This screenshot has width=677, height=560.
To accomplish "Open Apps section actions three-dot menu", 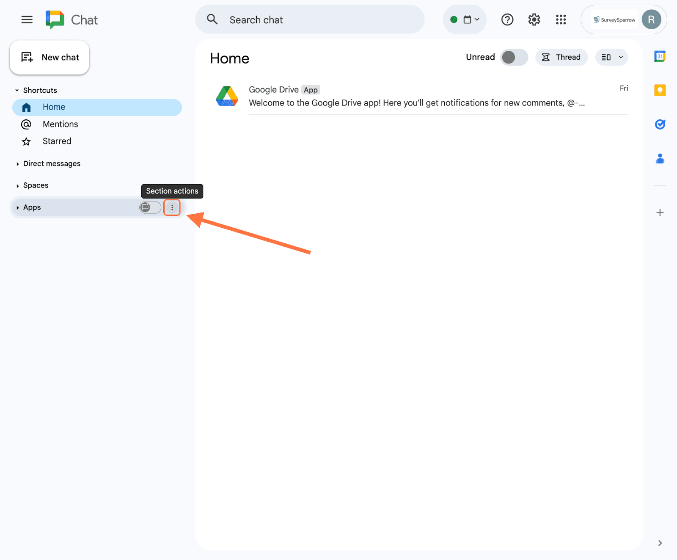I will pyautogui.click(x=172, y=207).
